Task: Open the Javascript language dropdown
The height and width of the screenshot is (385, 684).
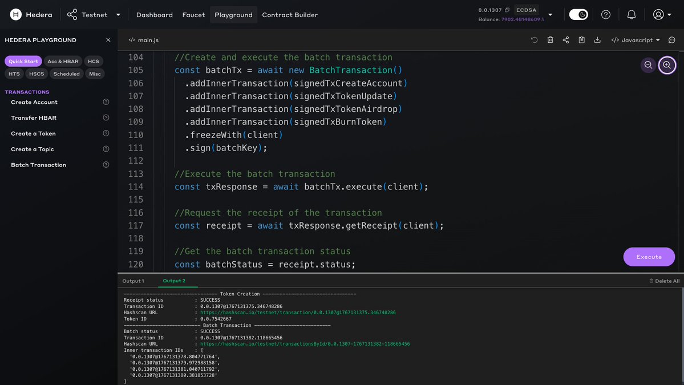Action: point(636,40)
